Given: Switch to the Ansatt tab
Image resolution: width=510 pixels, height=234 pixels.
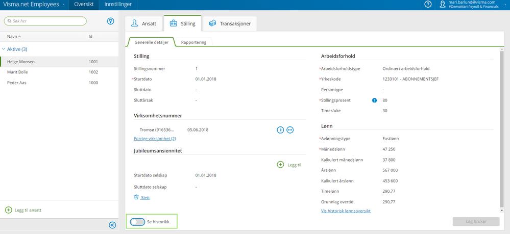Looking at the screenshot, I should point(144,23).
